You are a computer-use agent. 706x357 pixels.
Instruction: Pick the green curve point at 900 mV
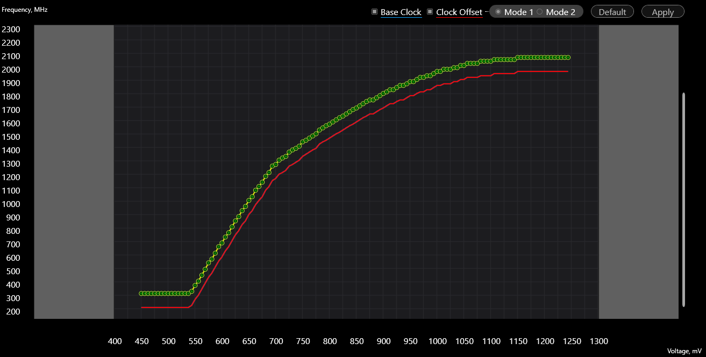(383, 94)
